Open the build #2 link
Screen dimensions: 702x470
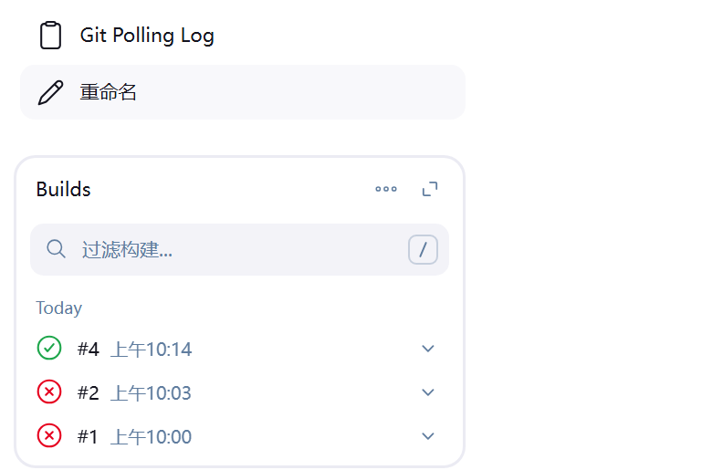(88, 392)
